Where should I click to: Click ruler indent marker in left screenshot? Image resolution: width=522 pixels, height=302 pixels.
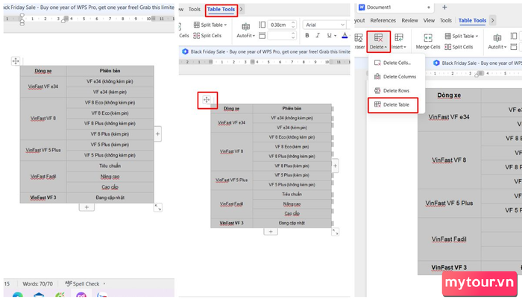22,20
